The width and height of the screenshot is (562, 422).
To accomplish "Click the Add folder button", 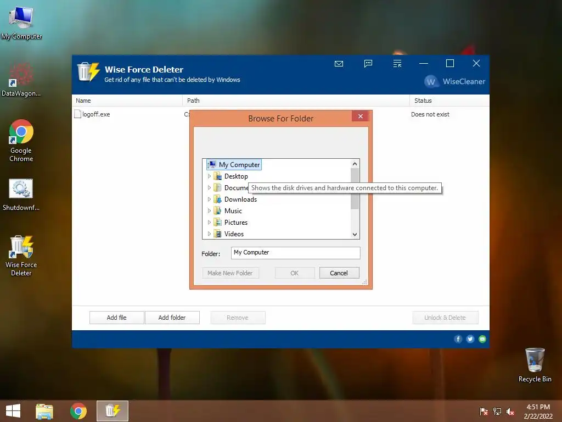I will coord(172,318).
